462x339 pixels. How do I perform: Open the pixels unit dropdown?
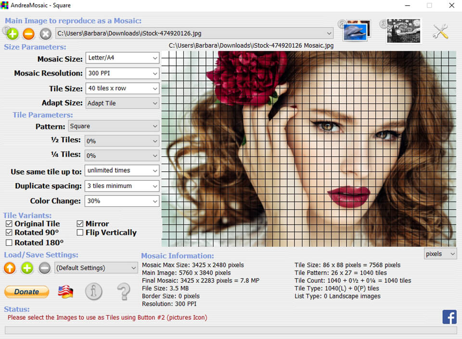tap(440, 254)
